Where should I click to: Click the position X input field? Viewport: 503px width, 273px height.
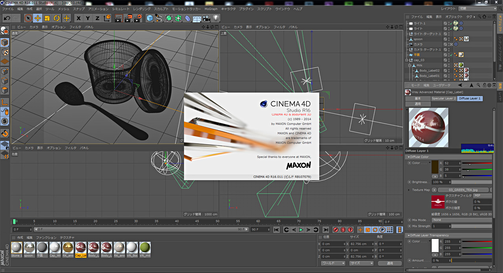[333, 244]
